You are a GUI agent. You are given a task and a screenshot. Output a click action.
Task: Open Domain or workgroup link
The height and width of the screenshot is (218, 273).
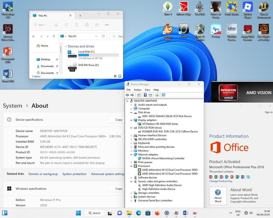(43, 174)
